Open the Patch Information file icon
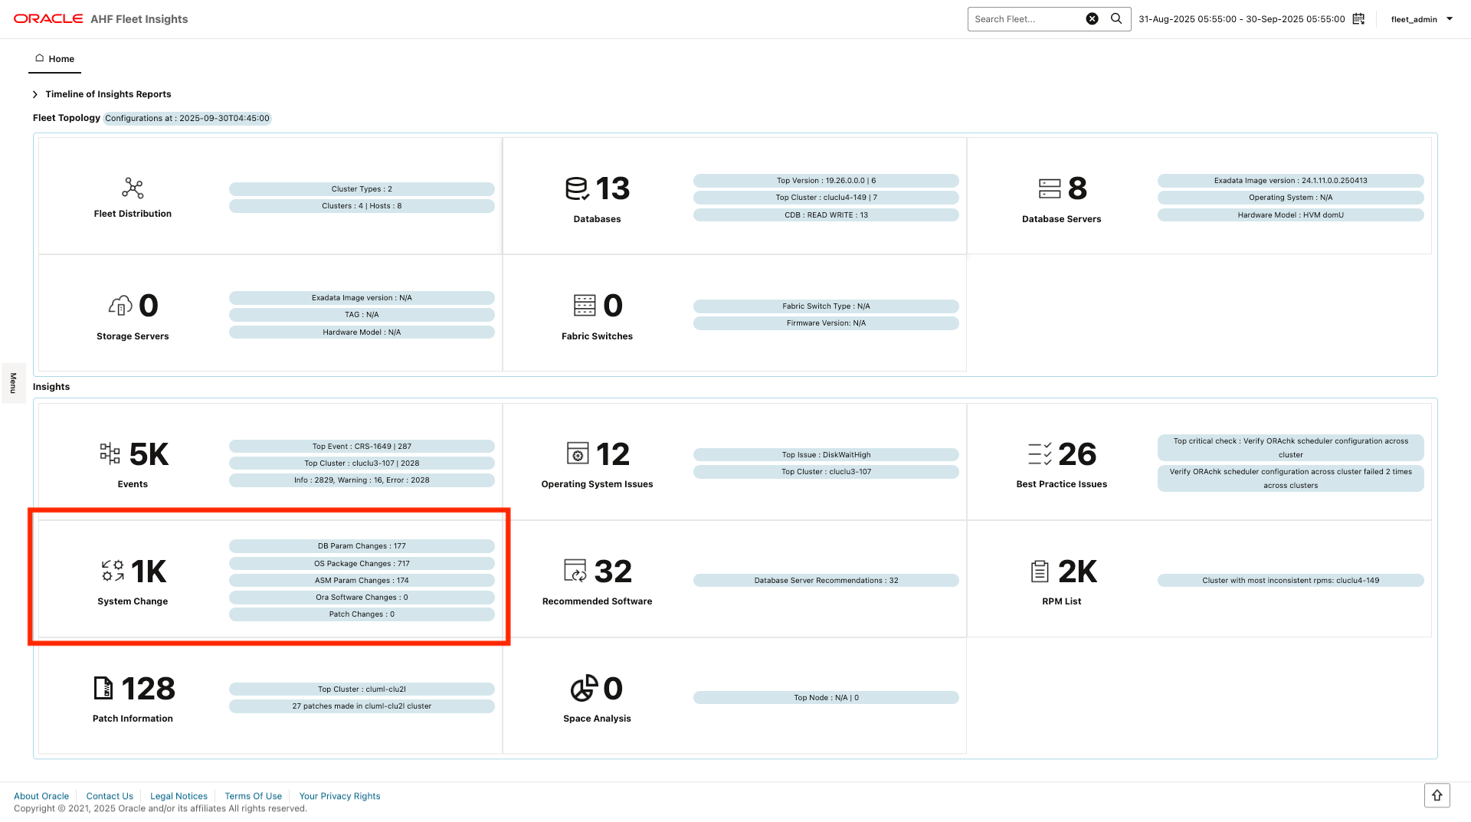The image size is (1471, 822). pos(103,689)
